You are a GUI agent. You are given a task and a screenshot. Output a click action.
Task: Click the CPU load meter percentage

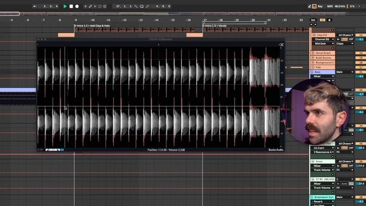point(352,6)
